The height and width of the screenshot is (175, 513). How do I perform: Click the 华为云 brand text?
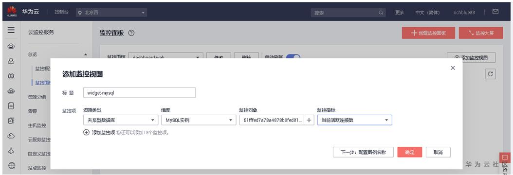[31, 12]
